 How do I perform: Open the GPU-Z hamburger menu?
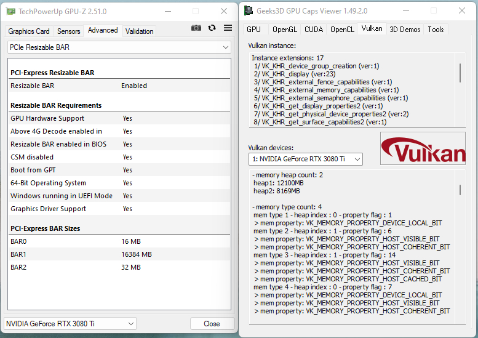point(228,28)
